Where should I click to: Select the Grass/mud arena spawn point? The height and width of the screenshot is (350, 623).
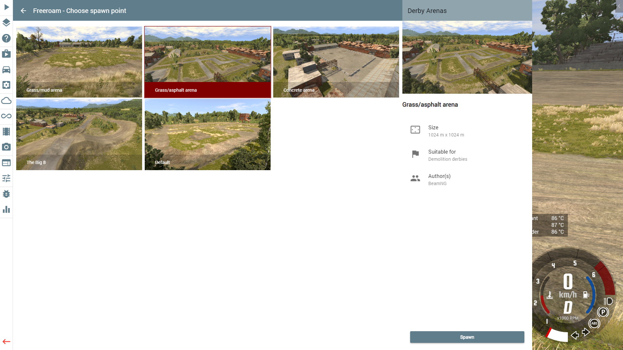click(x=79, y=62)
